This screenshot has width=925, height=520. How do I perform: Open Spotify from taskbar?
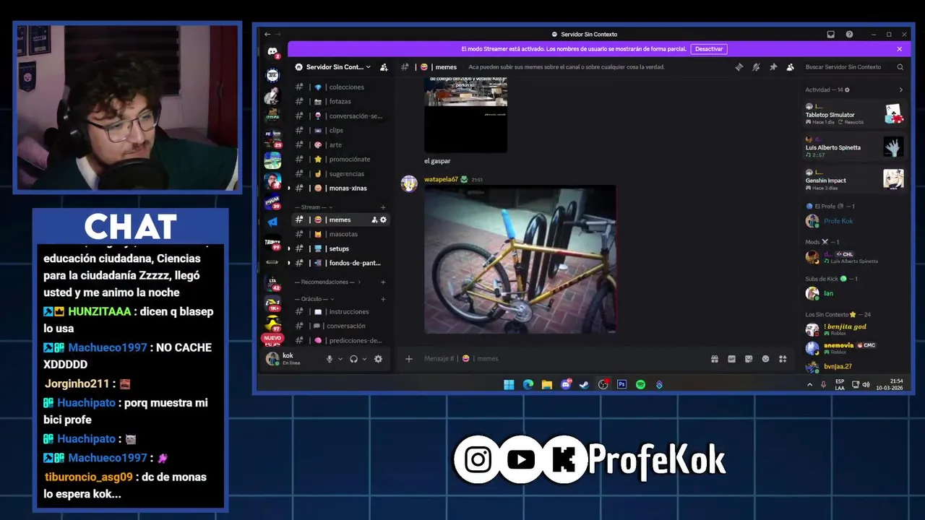(640, 385)
